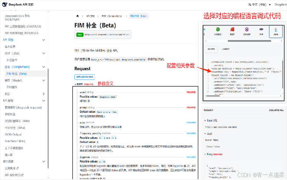Image resolution: width=287 pixels, height=180 pixels.
Task: Click the PHP elephant badge icon
Action: click(261, 29)
